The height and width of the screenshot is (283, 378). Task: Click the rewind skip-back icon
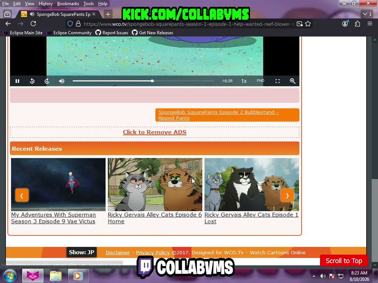coord(32,81)
